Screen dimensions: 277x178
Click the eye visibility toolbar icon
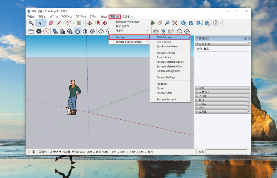point(55,31)
